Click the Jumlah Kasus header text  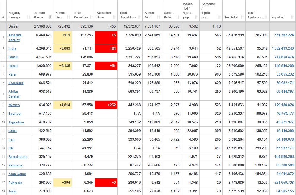pyautogui.click(x=39, y=15)
